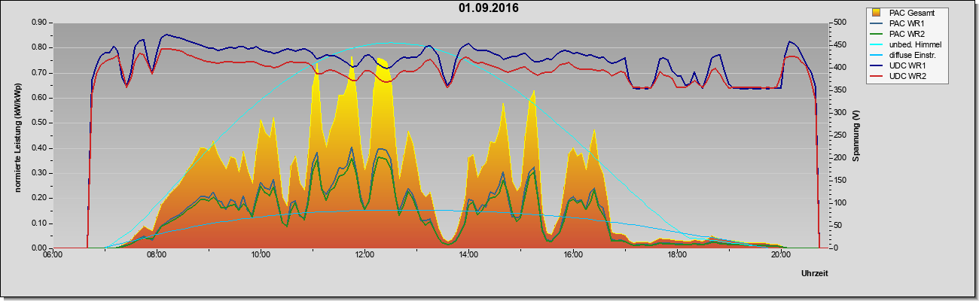979x301 pixels.
Task: Click the normierte Leistung (kW/kWp) axis title
Action: (17, 135)
